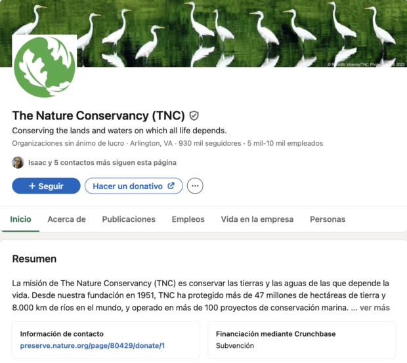Select the Inicio tab

(20, 219)
